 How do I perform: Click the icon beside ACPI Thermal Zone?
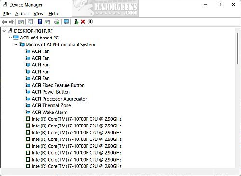click(x=28, y=105)
